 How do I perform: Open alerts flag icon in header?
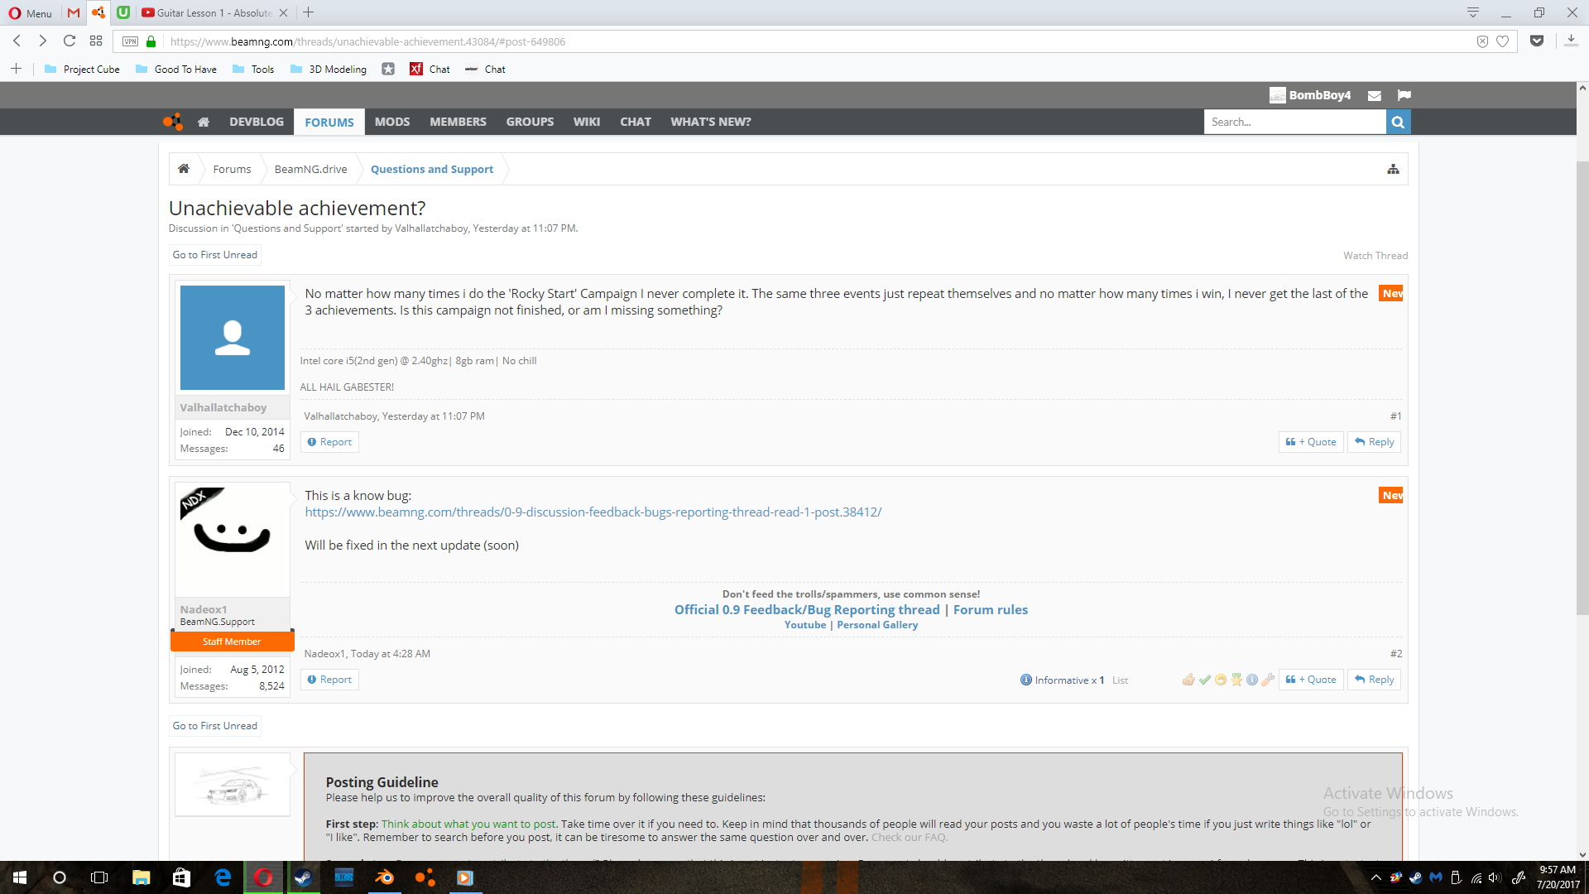pyautogui.click(x=1404, y=95)
